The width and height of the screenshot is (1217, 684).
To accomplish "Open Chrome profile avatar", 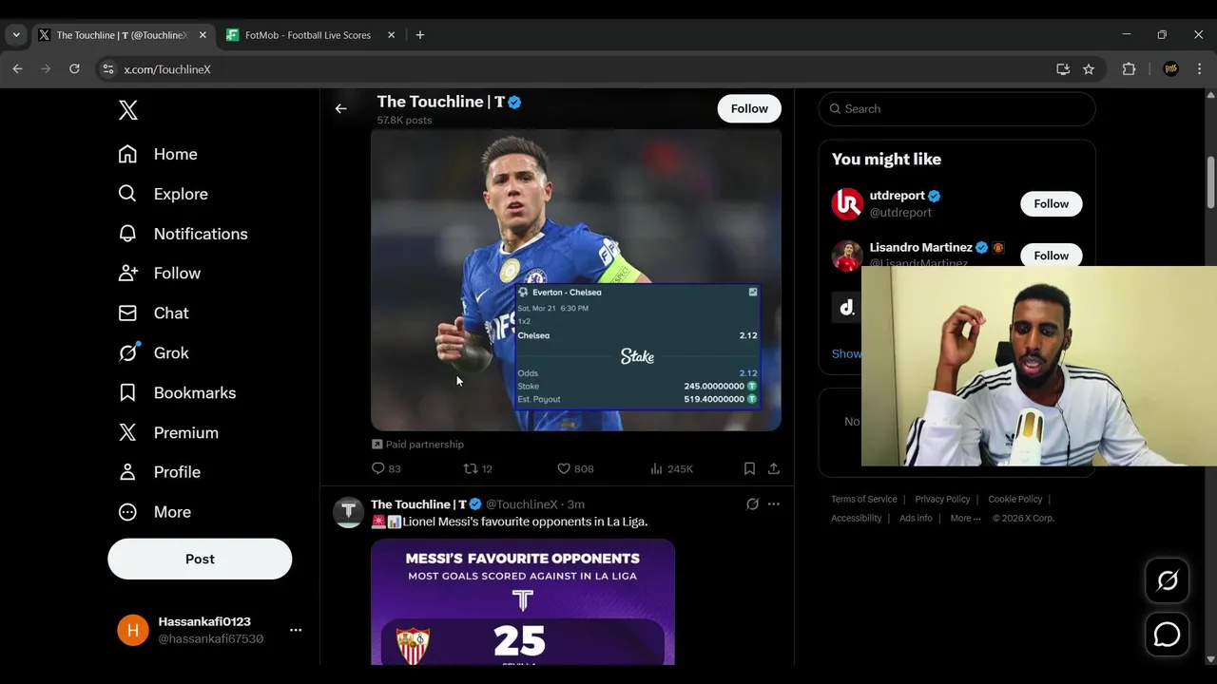I will coord(1171,69).
